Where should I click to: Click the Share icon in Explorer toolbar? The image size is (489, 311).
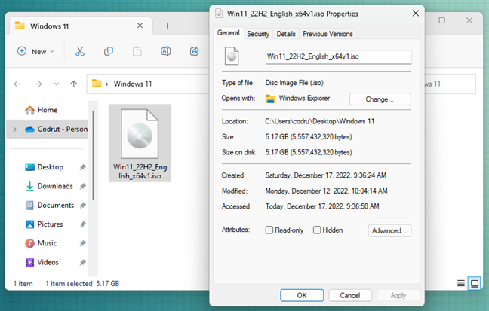(x=194, y=51)
